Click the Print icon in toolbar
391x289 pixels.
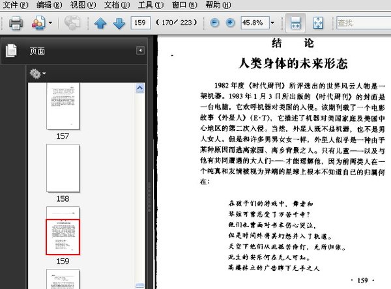click(x=16, y=23)
